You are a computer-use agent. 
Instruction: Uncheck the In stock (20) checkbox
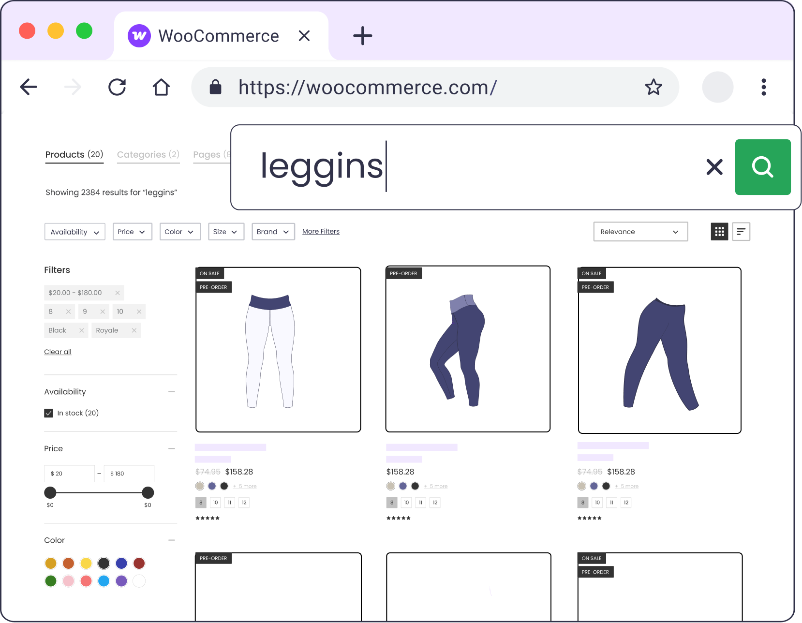pyautogui.click(x=48, y=413)
